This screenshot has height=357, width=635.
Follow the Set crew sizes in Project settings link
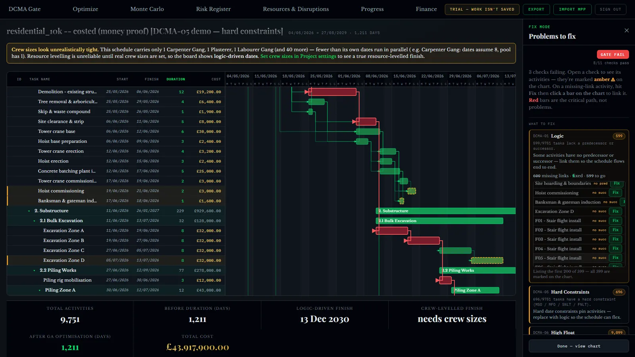(298, 56)
